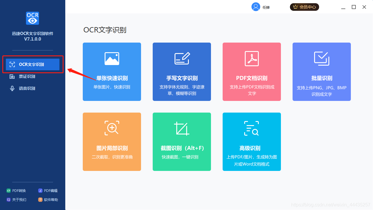The image size is (373, 210).
Task: Select the 单张快速识别 picture icon
Action: tap(112, 58)
